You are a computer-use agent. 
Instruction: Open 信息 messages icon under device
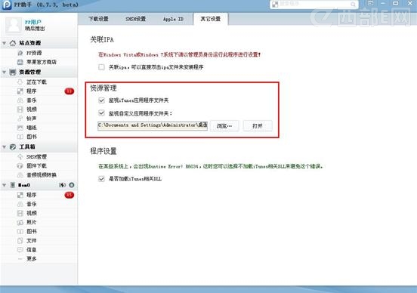(20, 250)
